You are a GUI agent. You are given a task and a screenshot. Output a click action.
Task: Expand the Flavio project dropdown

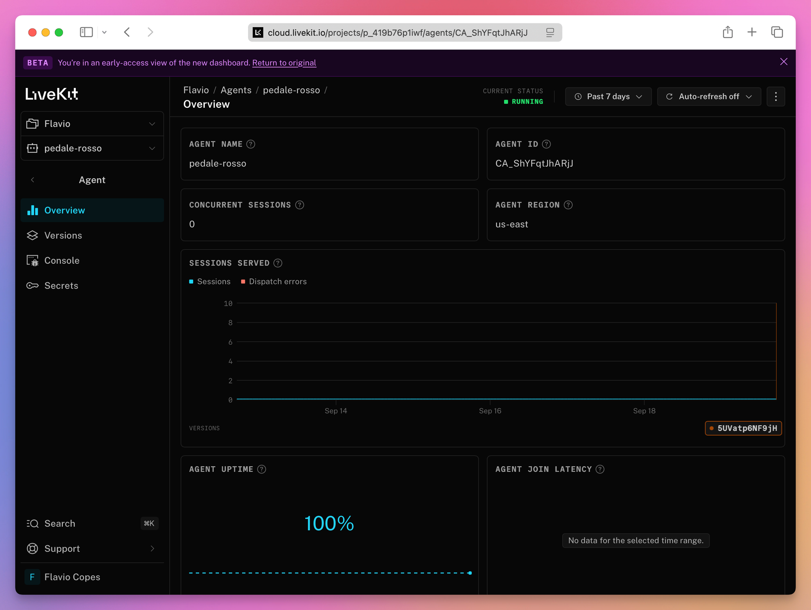click(x=92, y=124)
